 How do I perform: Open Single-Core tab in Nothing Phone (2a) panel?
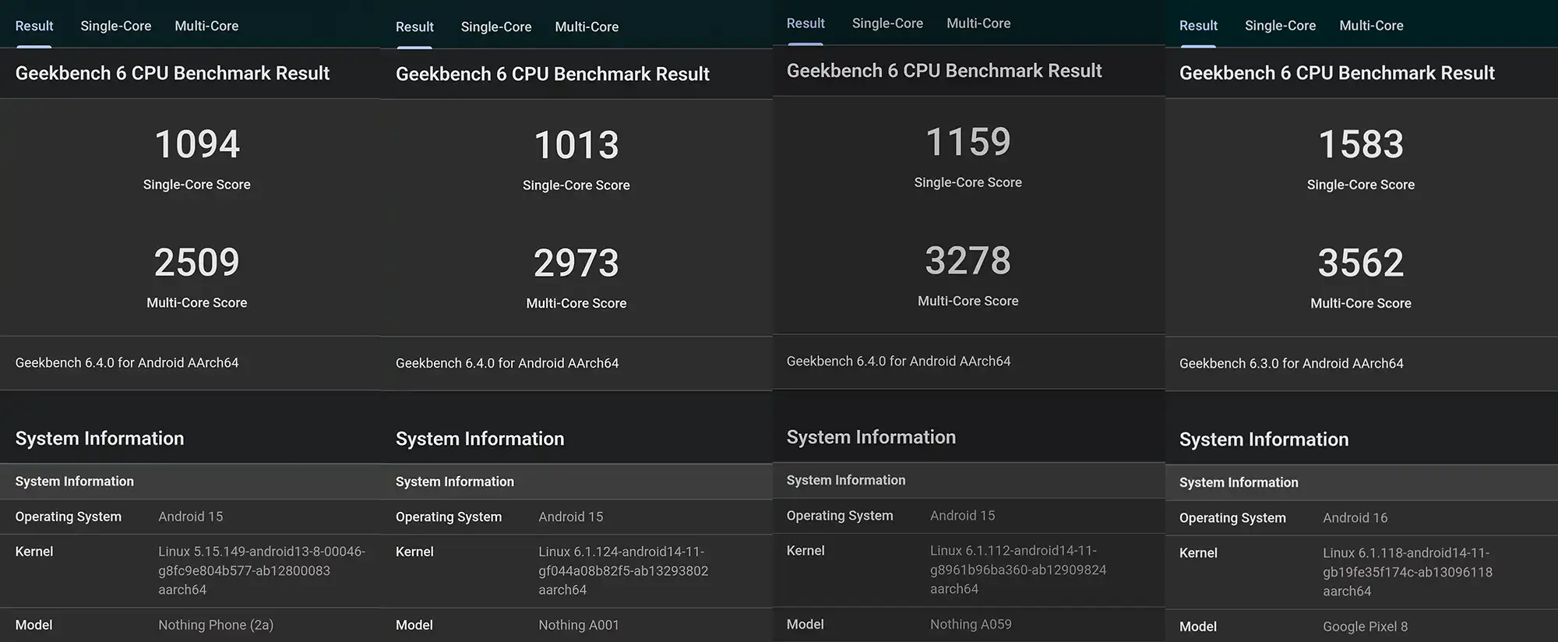[116, 26]
